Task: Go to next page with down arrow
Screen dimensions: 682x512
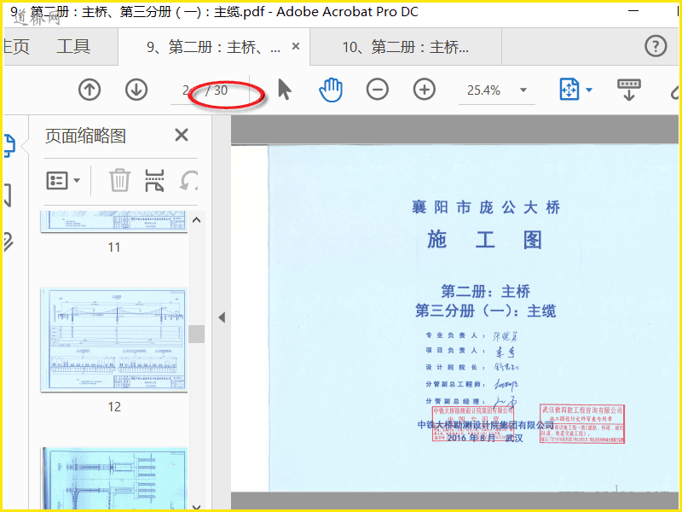Action: click(136, 90)
